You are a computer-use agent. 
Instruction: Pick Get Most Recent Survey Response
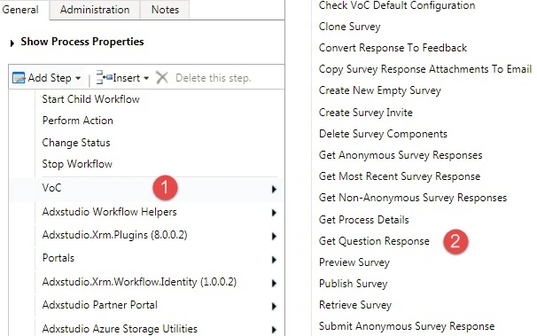coord(400,176)
